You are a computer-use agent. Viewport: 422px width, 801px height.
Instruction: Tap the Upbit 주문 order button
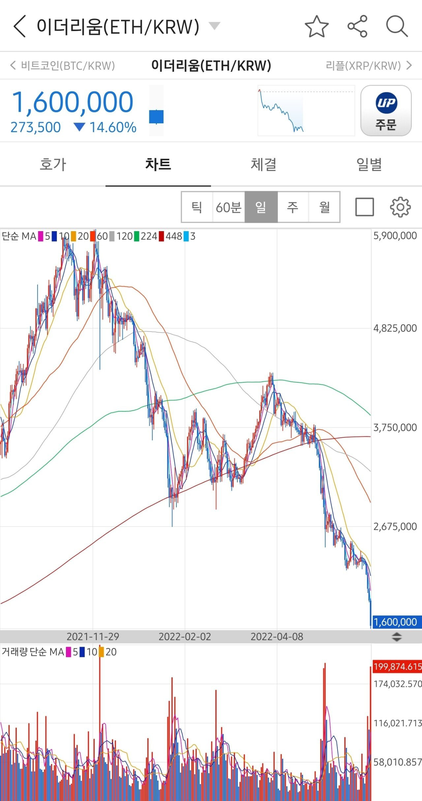386,111
